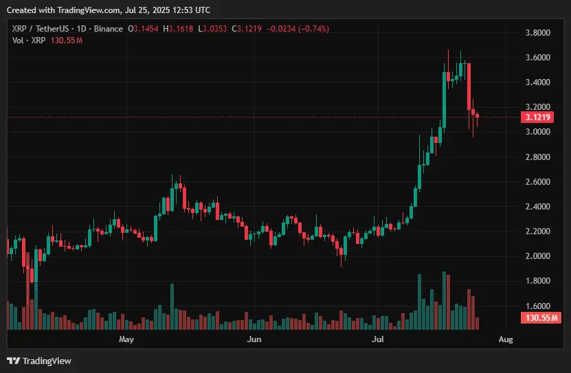The height and width of the screenshot is (373, 571).
Task: Click the red current price tag 3.1219
Action: (x=537, y=117)
